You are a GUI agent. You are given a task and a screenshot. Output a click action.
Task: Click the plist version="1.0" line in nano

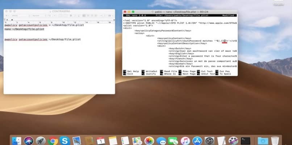click(138, 26)
